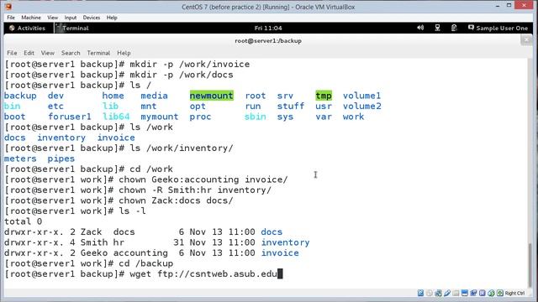Click the VirtualBox keyboard capture indicator icon
This screenshot has width=538, height=302.
click(500, 293)
